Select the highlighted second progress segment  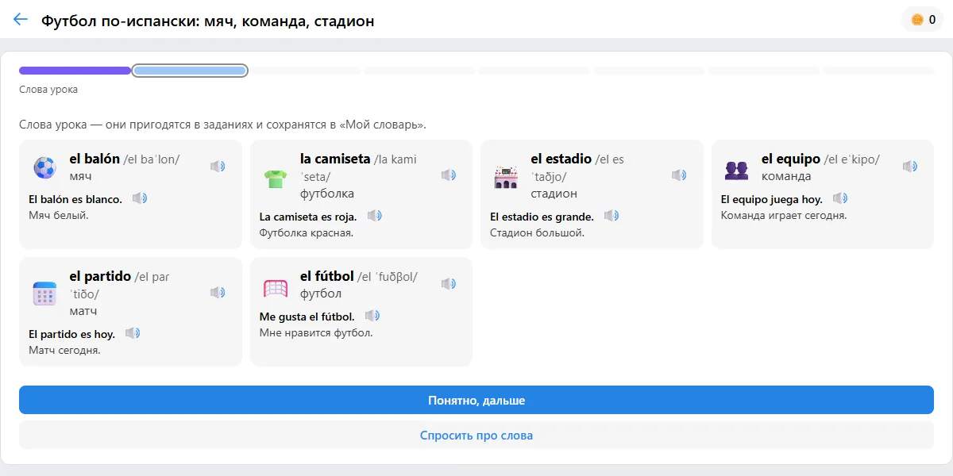[x=190, y=71]
